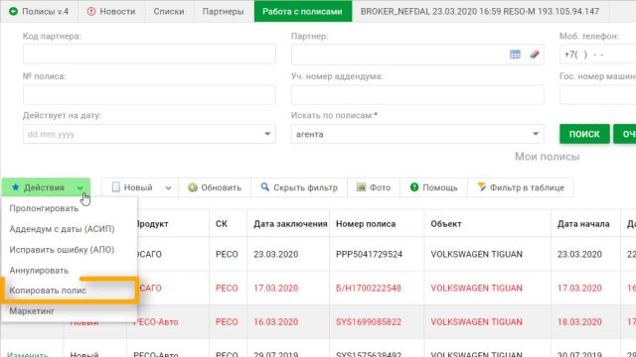Click the 18.03.2020 Дата начала cell
The image size is (636, 357).
[x=579, y=321]
